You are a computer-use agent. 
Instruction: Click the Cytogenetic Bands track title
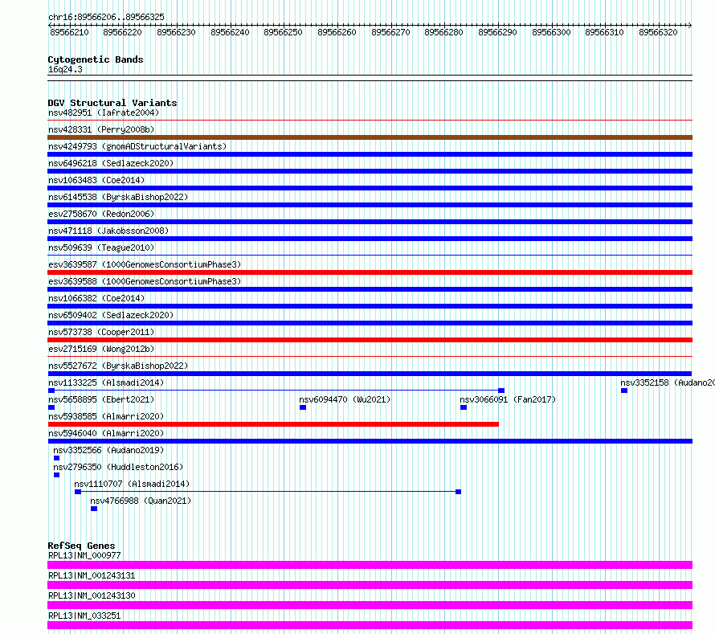click(x=96, y=59)
